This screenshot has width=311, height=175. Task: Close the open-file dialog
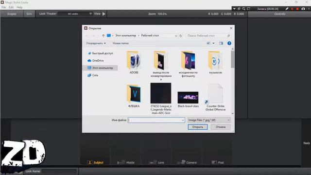coord(231,28)
